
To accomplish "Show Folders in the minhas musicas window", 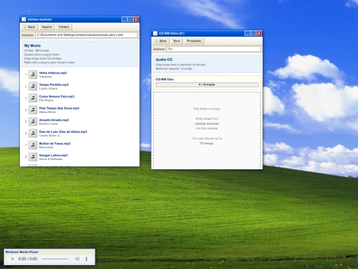I will (64, 27).
